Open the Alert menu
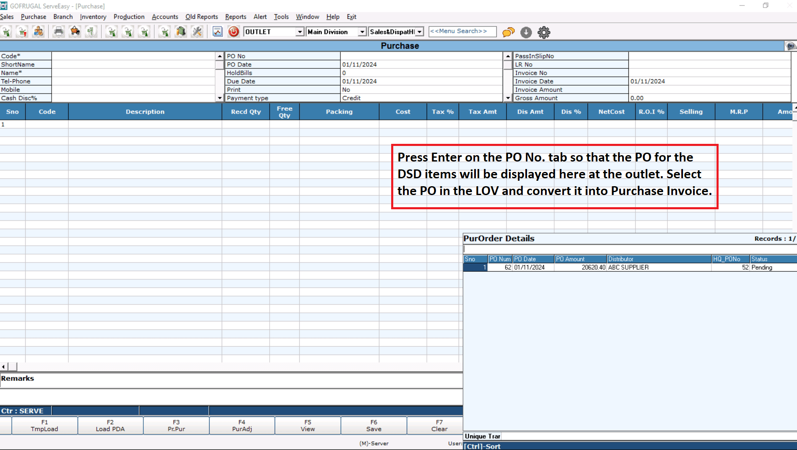This screenshot has height=450, width=797. coord(260,17)
